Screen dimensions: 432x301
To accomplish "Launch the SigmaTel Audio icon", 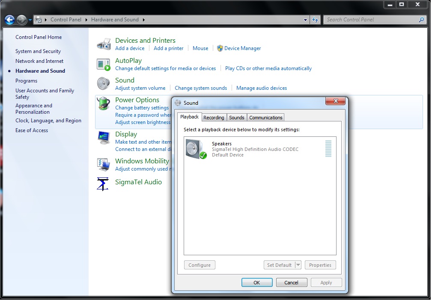I will pos(103,183).
